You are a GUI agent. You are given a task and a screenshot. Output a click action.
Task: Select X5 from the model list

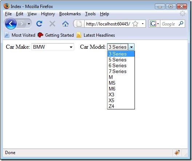pyautogui.click(x=121, y=100)
